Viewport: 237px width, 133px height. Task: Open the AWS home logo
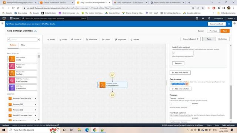[x=4, y=18]
